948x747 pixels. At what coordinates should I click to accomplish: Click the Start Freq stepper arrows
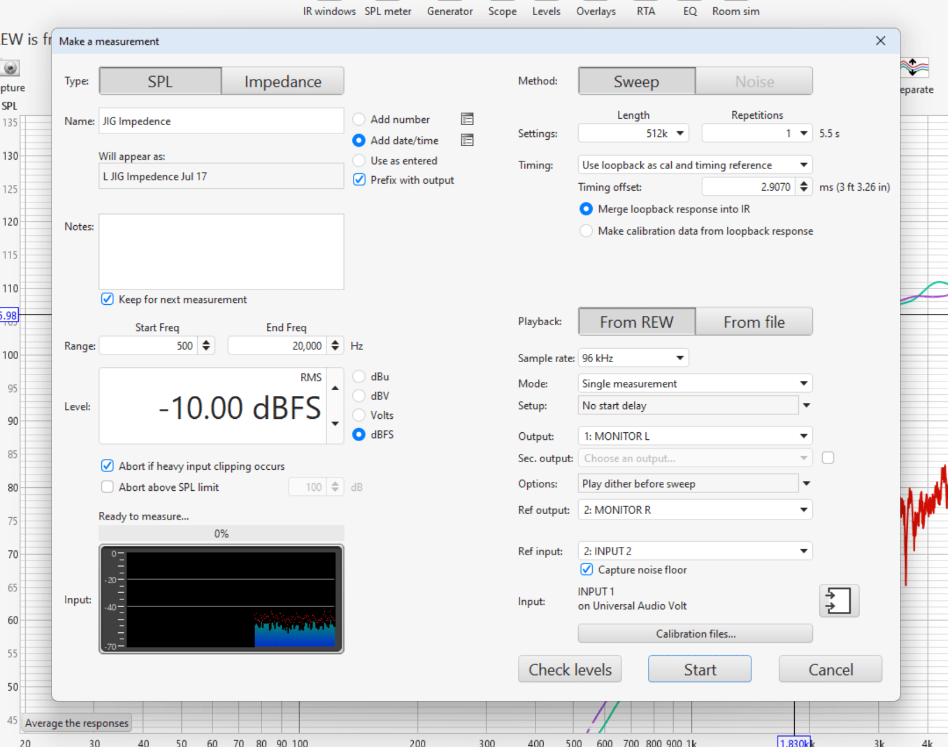coord(206,346)
